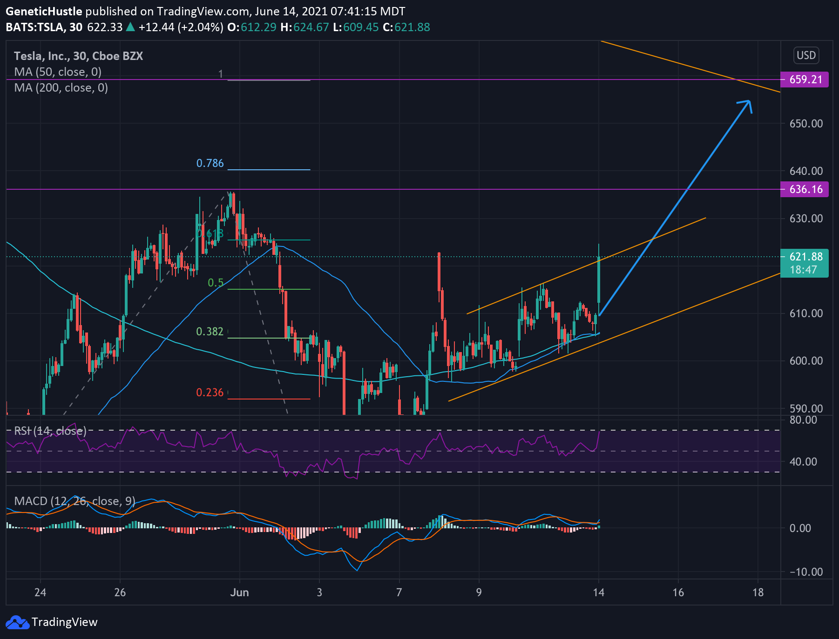Click the GeneticHustle author name in header
The width and height of the screenshot is (839, 639).
coord(44,11)
